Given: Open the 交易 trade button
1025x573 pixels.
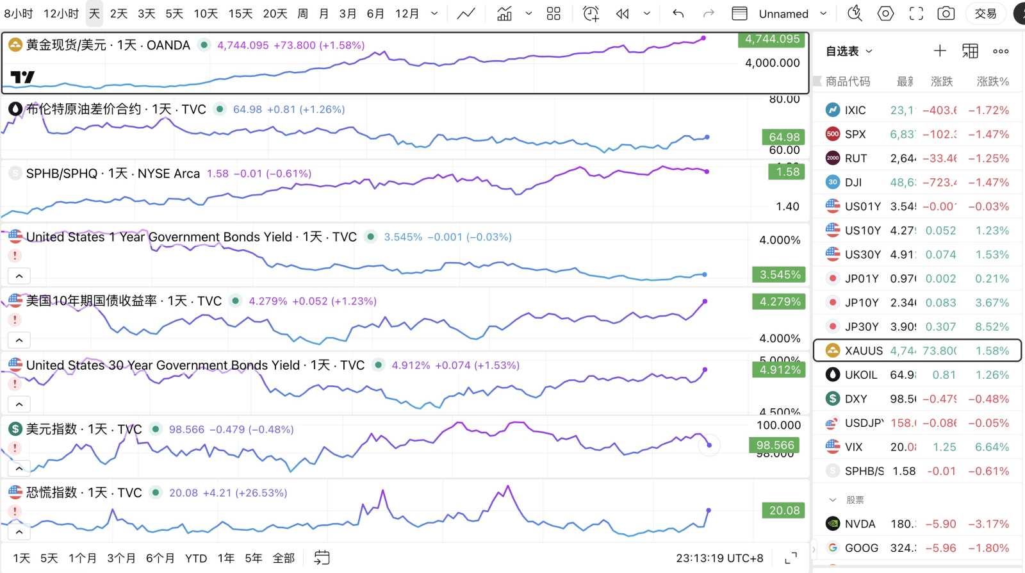Looking at the screenshot, I should (985, 13).
